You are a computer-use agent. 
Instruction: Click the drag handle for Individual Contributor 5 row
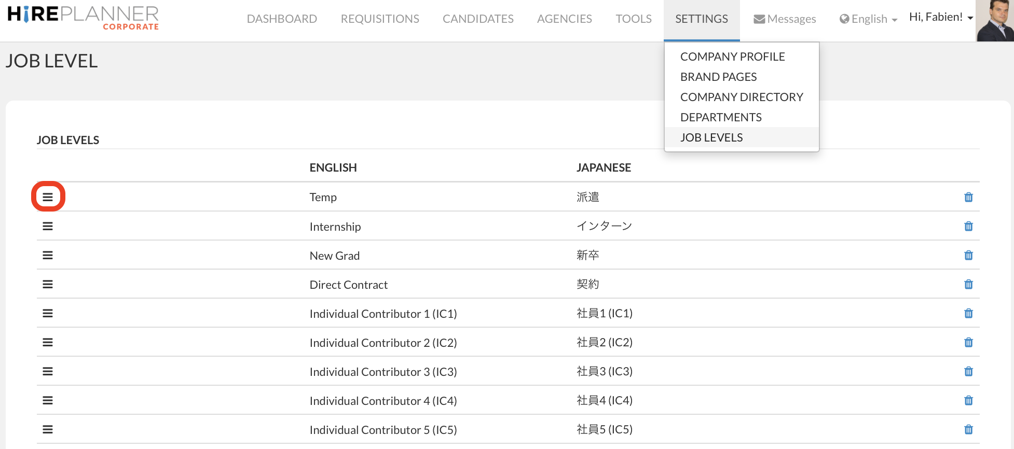(48, 429)
